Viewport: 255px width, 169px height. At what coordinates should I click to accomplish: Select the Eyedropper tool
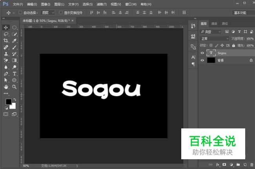(x=14, y=41)
